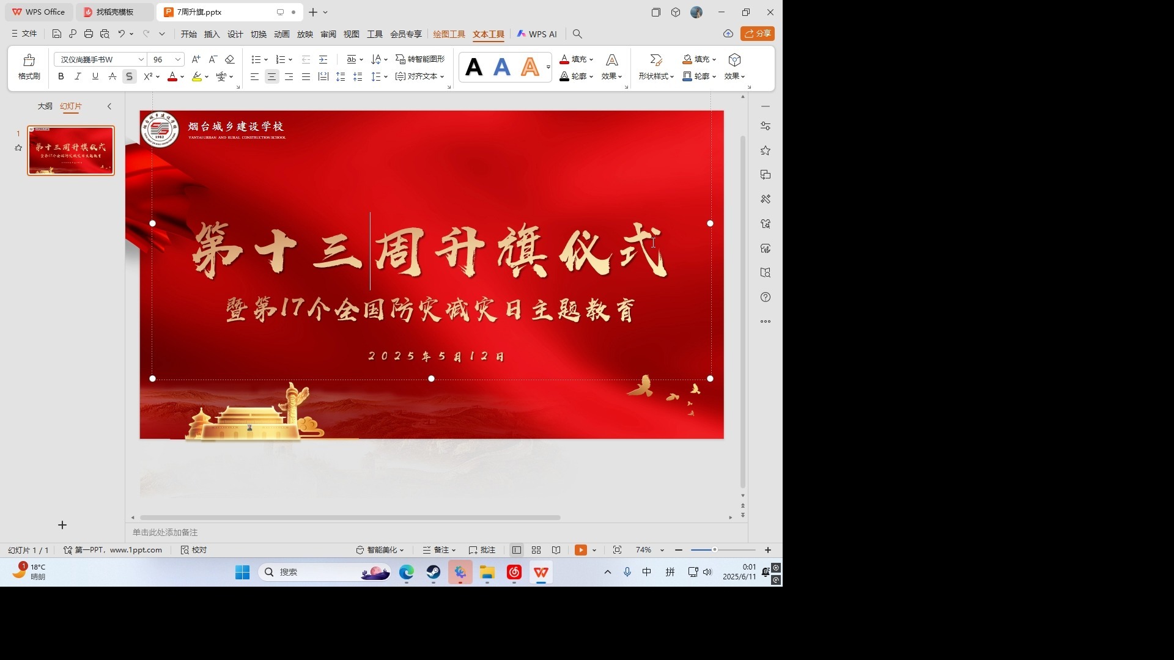Click the 分享 share button

757,34
